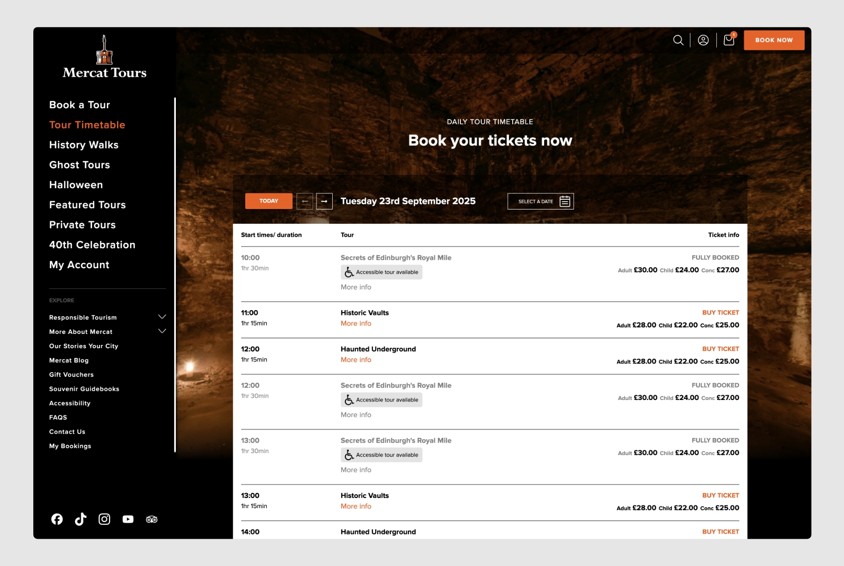
Task: Open Ghost Tours menu item
Action: coord(80,165)
